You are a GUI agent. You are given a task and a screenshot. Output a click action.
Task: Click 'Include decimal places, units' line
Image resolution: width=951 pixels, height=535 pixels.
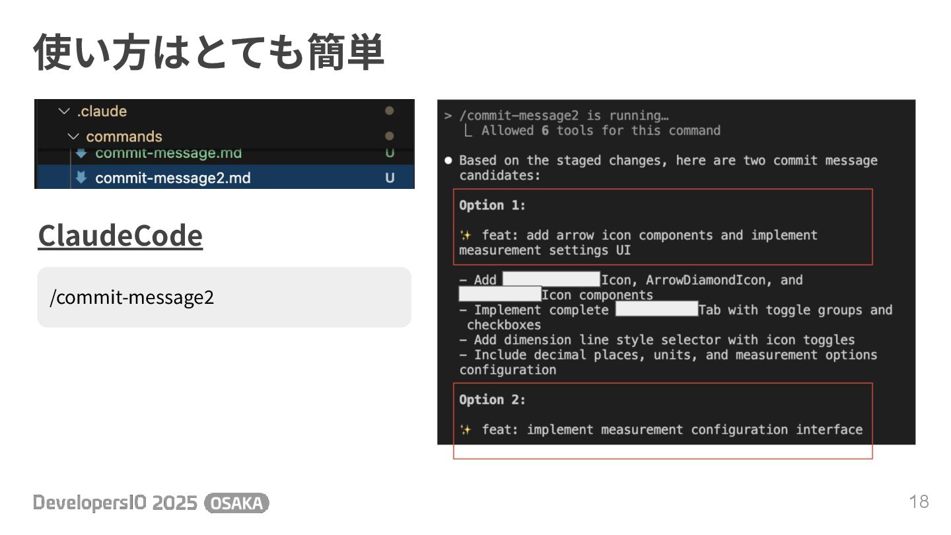point(668,355)
